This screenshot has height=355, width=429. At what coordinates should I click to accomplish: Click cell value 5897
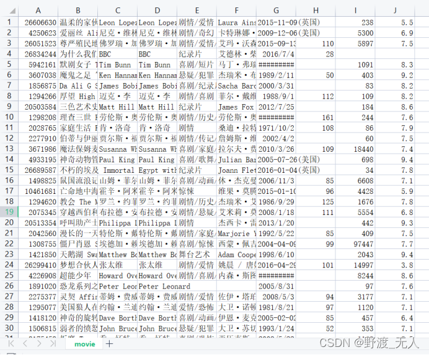point(355,43)
